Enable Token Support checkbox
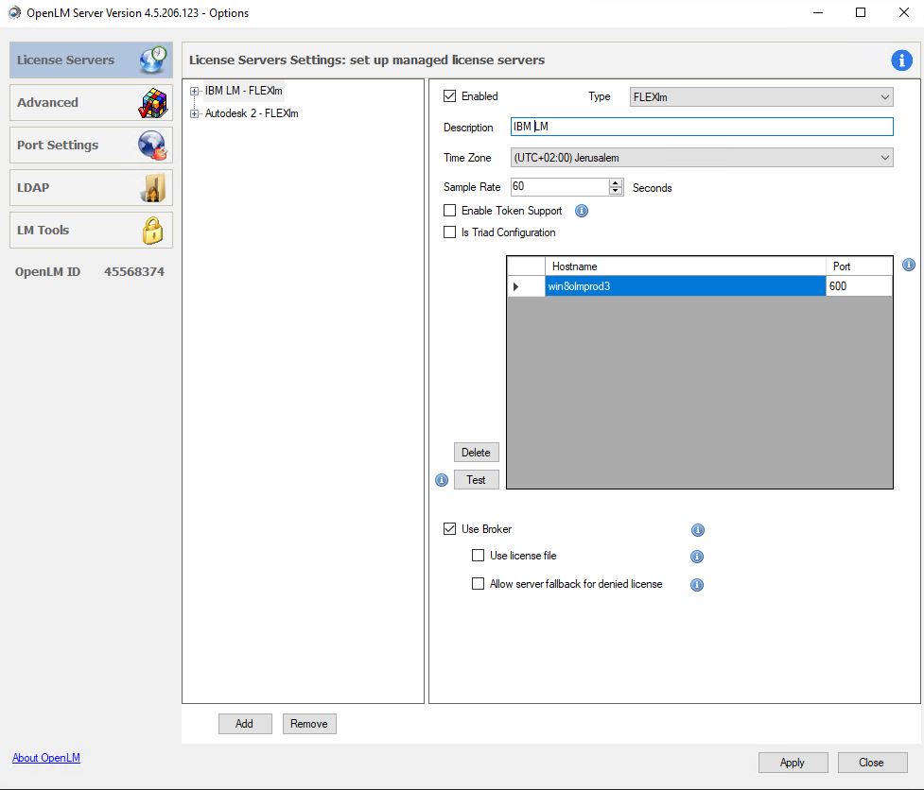This screenshot has width=924, height=790. tap(450, 211)
